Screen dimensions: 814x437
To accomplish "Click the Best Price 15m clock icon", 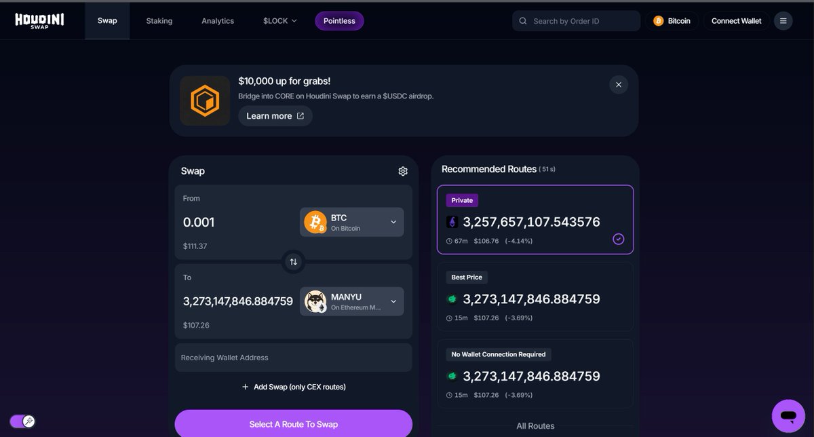I will [449, 318].
